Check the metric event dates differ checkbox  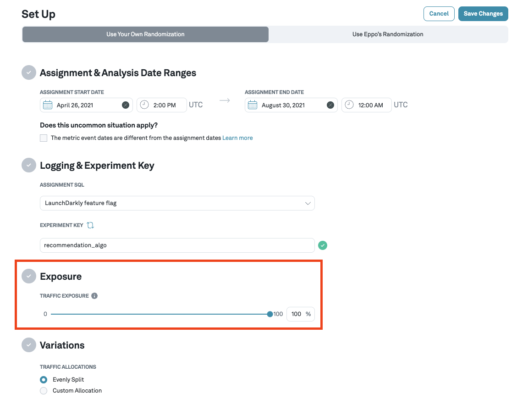44,138
